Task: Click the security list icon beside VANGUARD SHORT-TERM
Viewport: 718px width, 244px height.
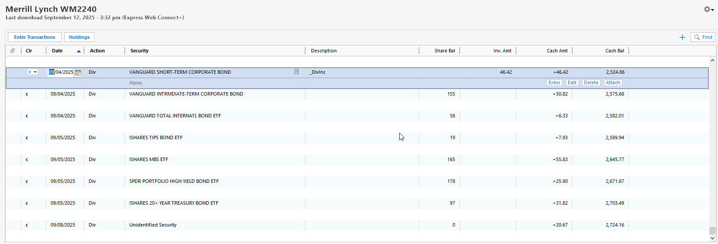Action: click(x=297, y=72)
